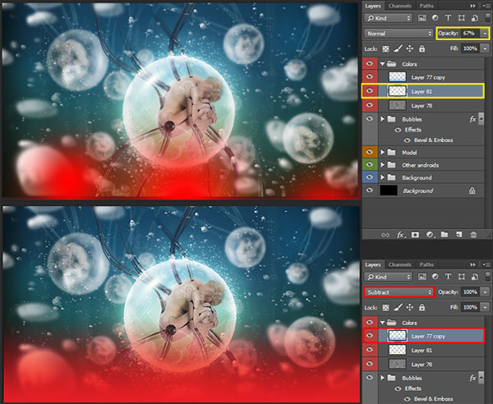Toggle eye of the black Background layer

point(370,190)
